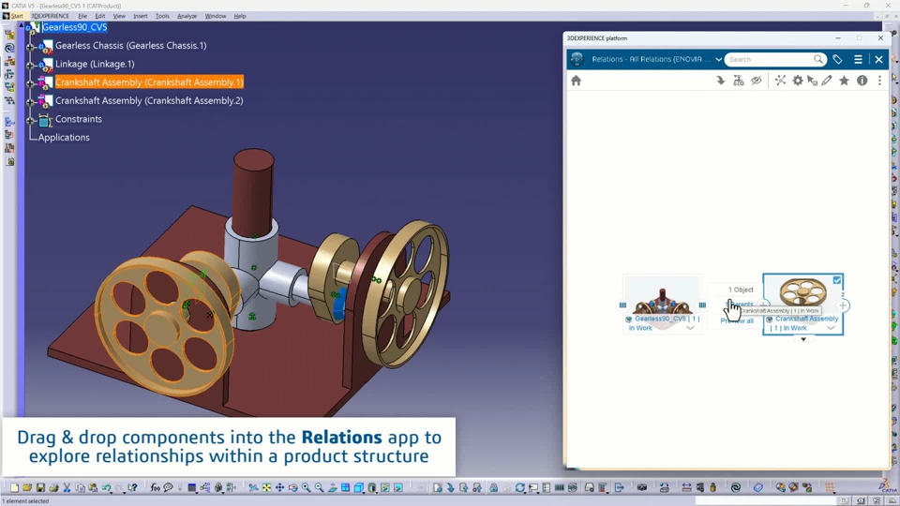Click the down-arrow icon in Relations toolbar
900x506 pixels.
coord(721,81)
